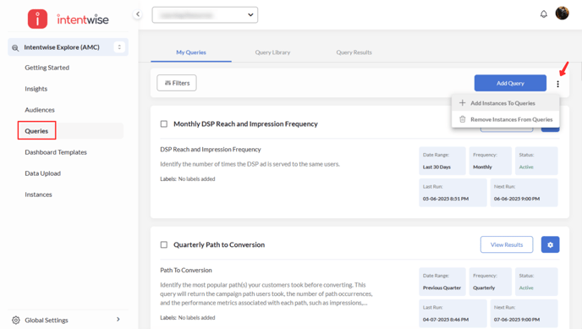Viewport: 582px width, 329px height.
Task: Click the 'Quarterly' frequency value
Action: pos(484,288)
